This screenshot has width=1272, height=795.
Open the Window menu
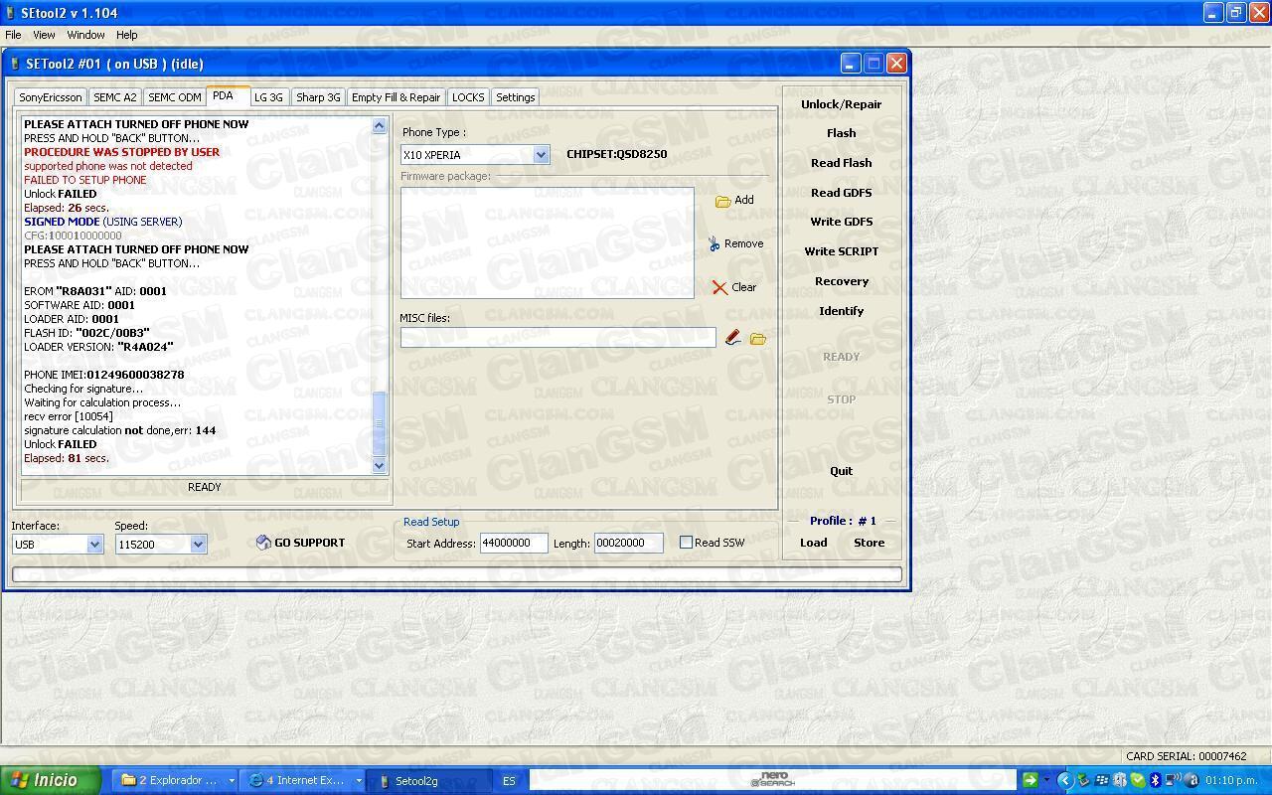pyautogui.click(x=85, y=35)
